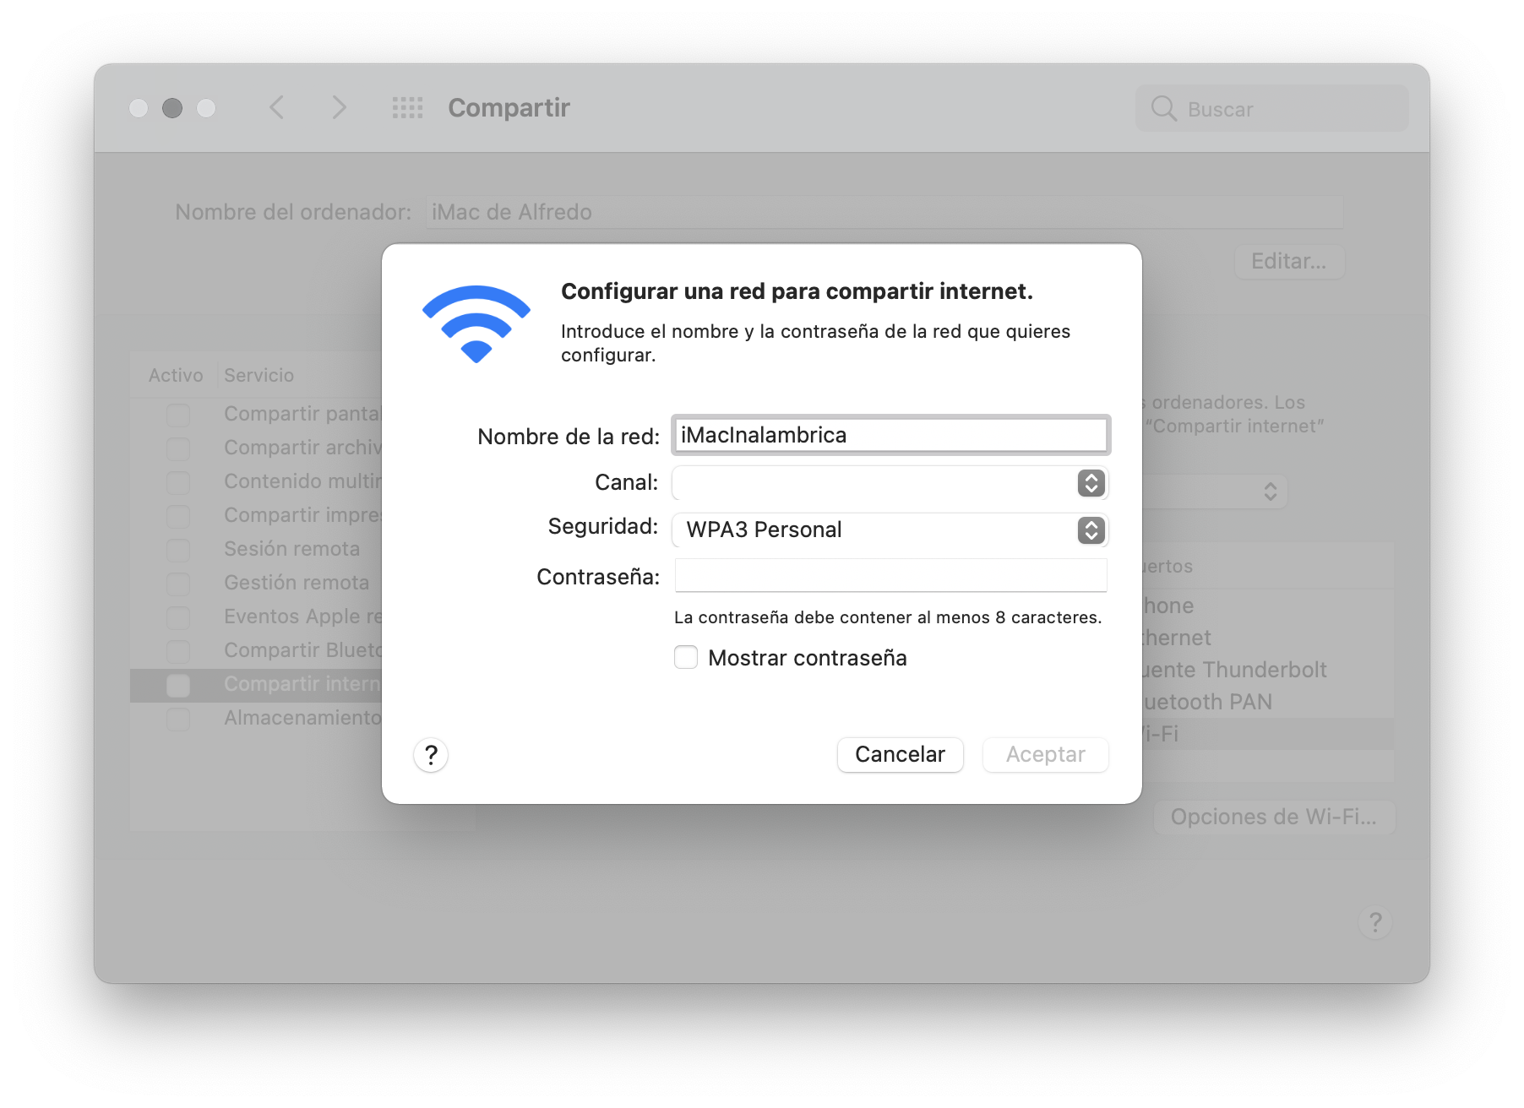Select the iPhone port row
The width and height of the screenshot is (1524, 1108).
click(1268, 606)
